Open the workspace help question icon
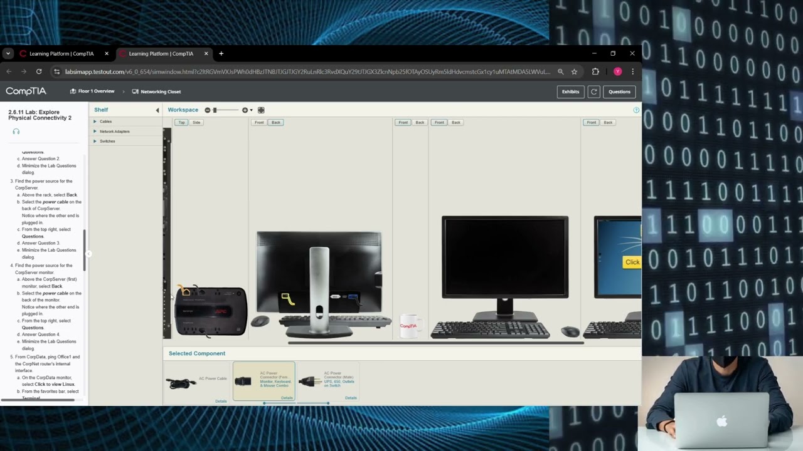 636,110
